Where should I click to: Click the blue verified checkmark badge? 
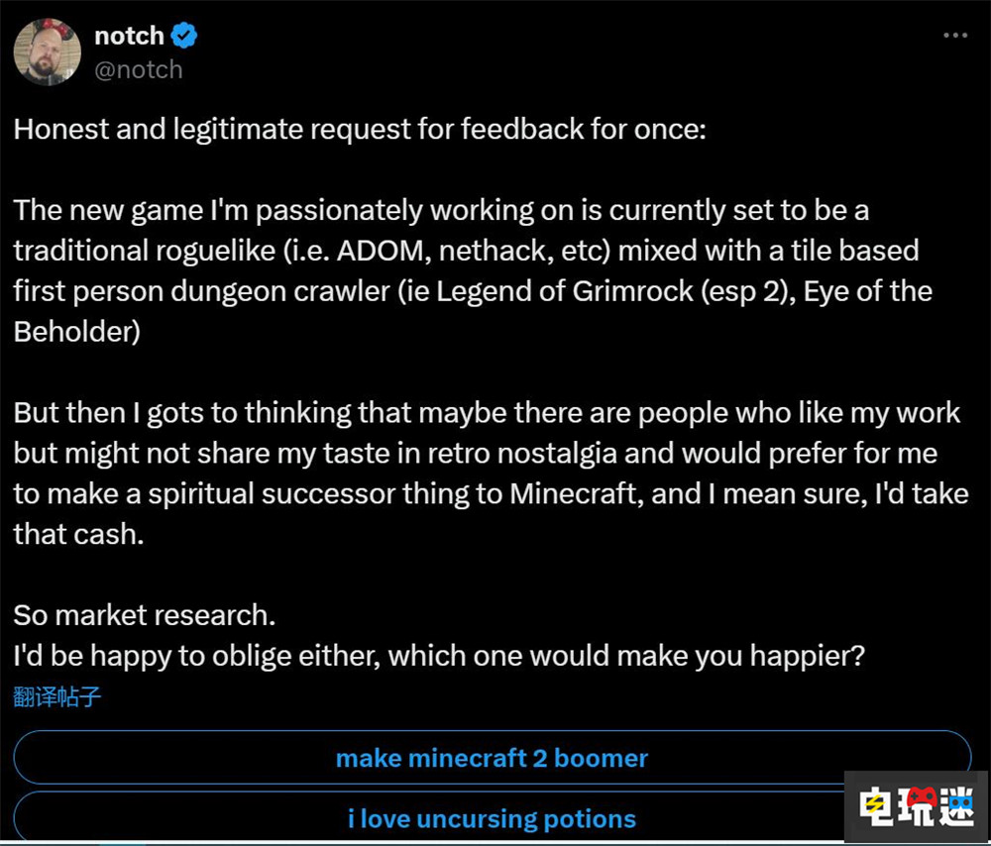(x=182, y=34)
